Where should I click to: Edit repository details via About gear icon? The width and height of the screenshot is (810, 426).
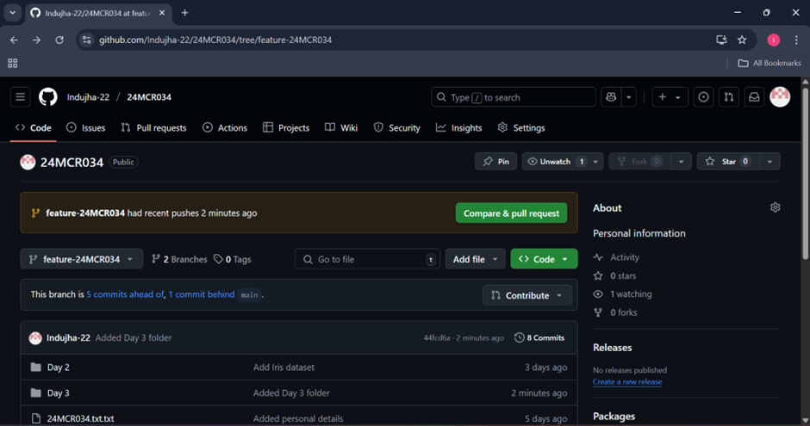(775, 207)
